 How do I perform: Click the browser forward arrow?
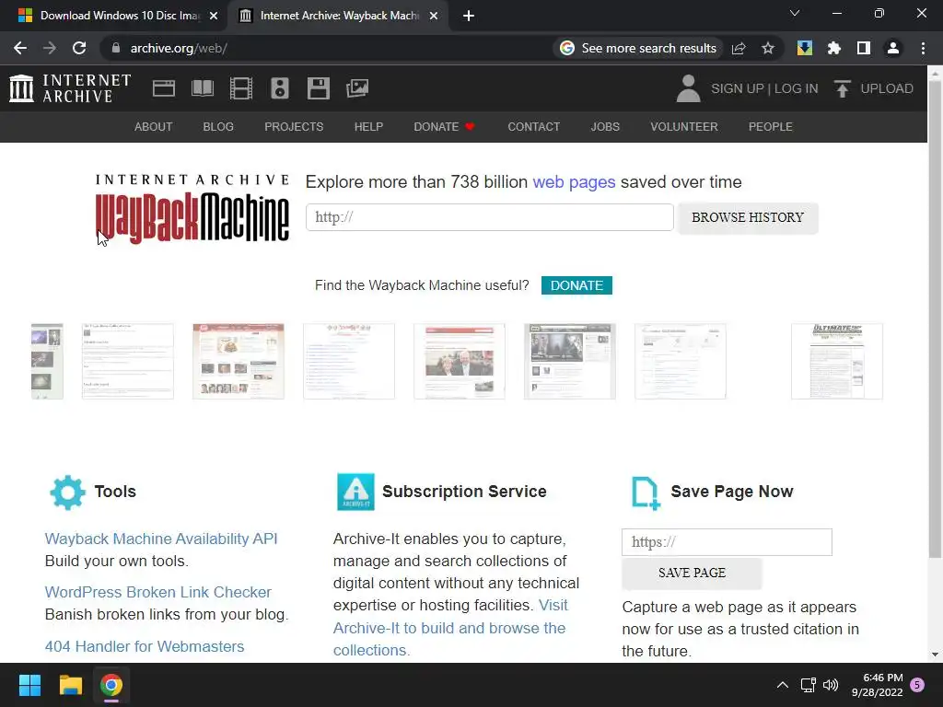[50, 48]
